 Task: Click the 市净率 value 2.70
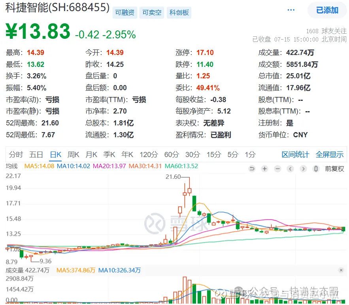pos(120,111)
